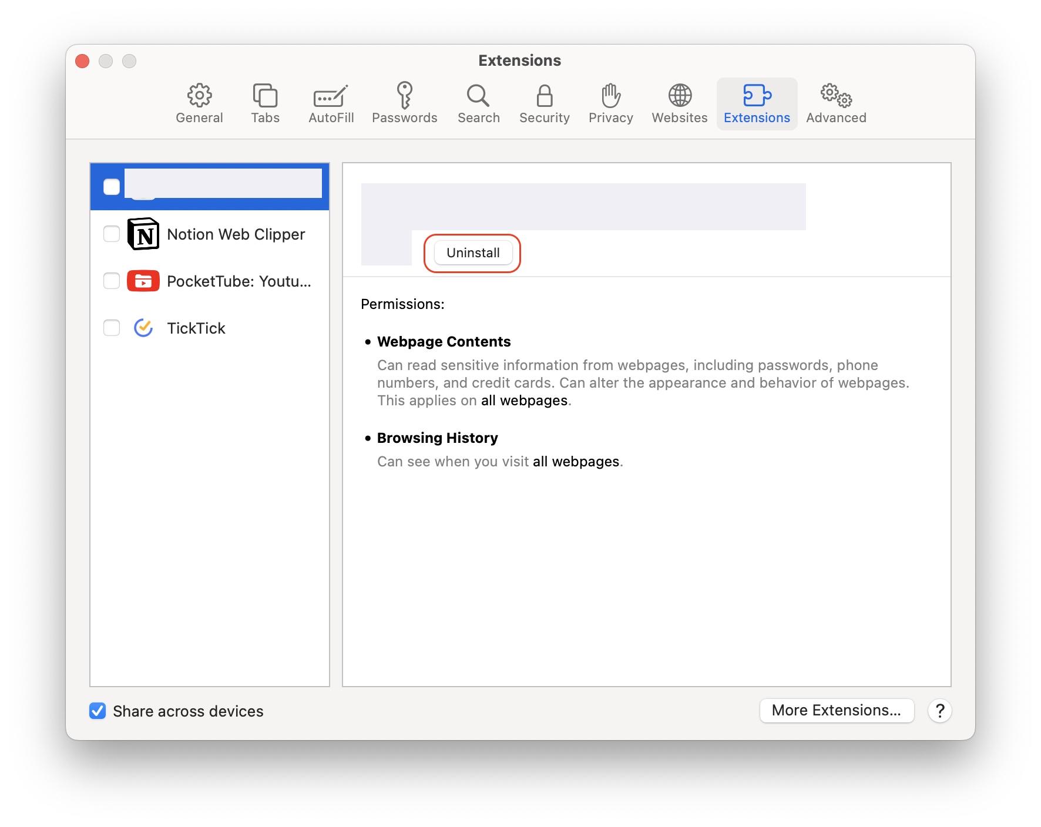Uninstall the selected extension

473,253
